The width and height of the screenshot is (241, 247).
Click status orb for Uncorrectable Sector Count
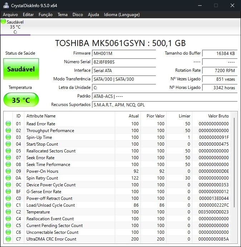coord(8,232)
